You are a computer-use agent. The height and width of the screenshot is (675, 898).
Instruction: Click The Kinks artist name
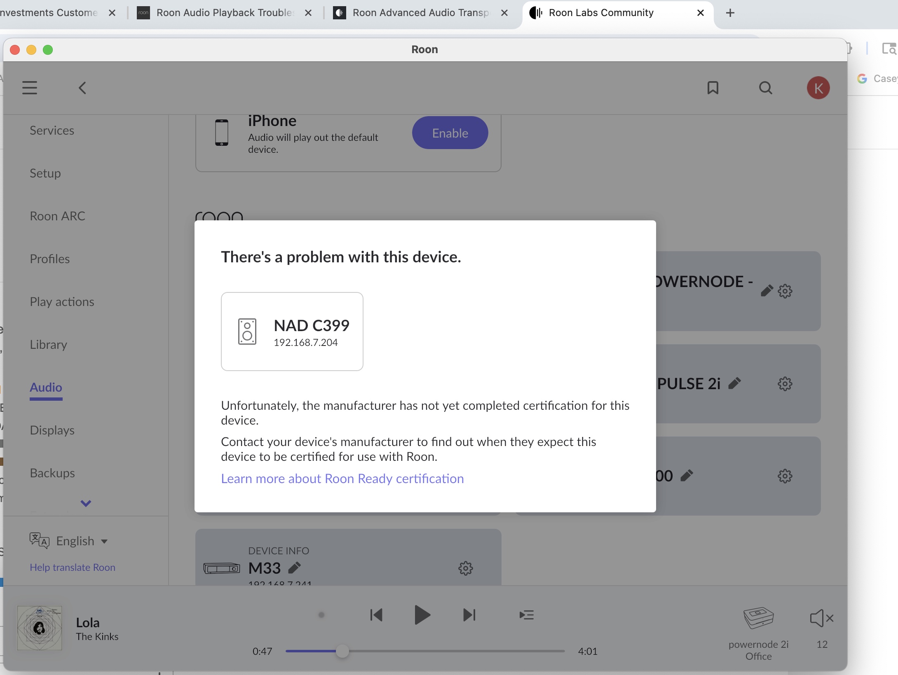97,637
